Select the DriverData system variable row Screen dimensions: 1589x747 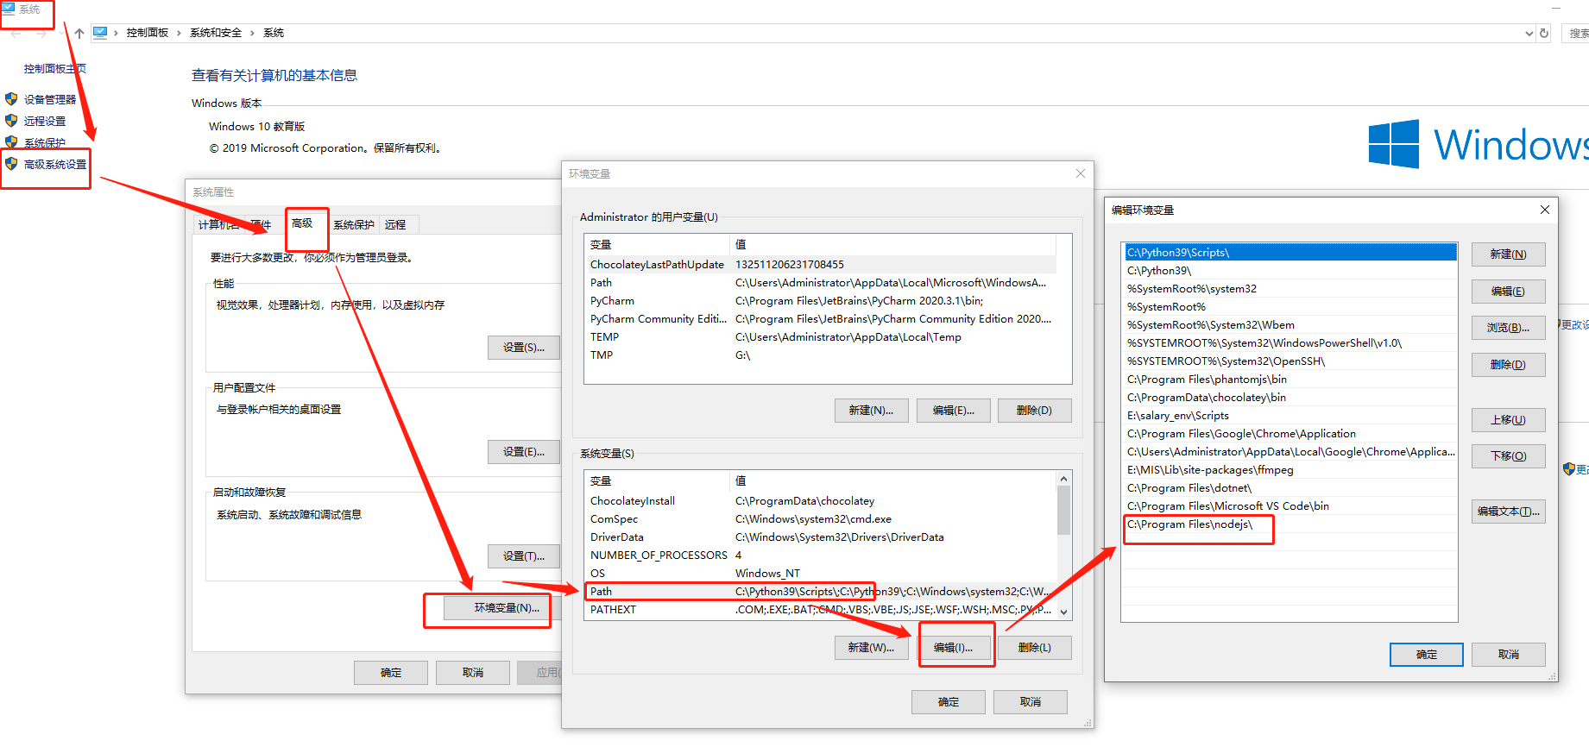tap(820, 537)
